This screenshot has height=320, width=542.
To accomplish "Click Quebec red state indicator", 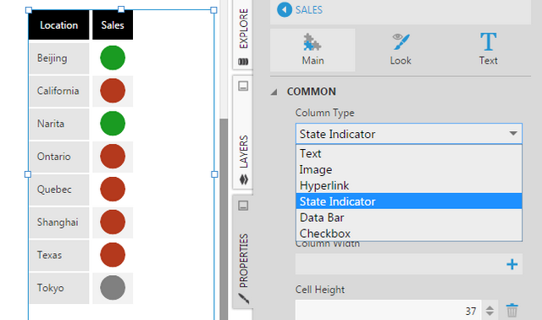I will pos(113,189).
